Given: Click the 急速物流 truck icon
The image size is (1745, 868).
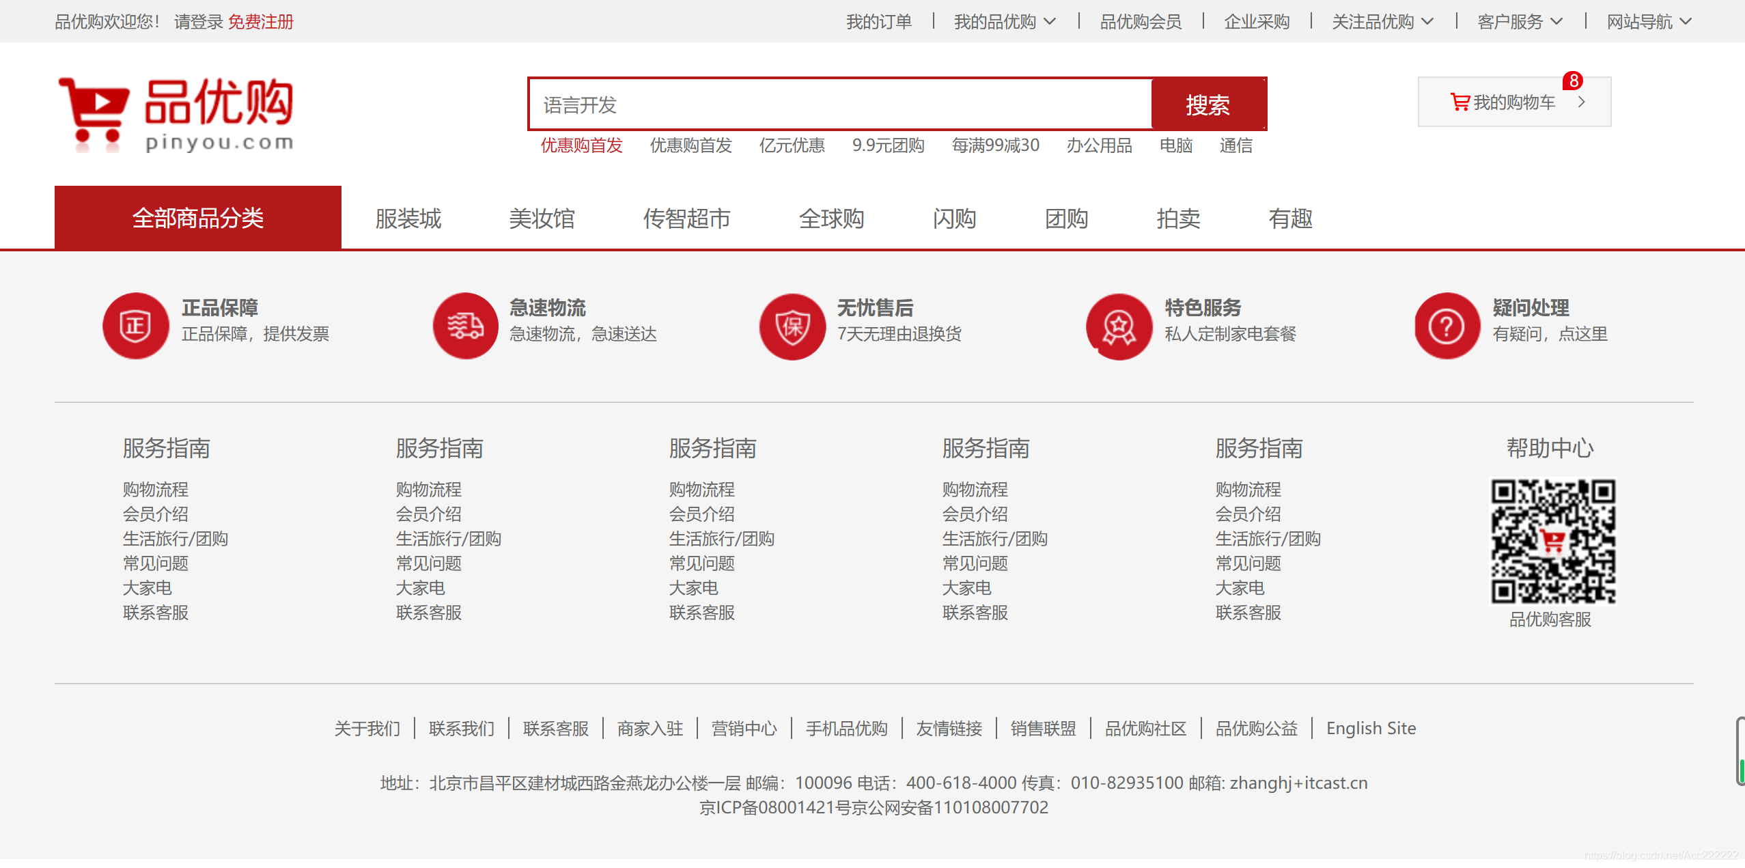Looking at the screenshot, I should coord(465,326).
